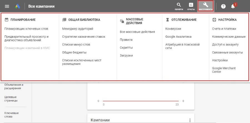Click the Все кампании title

click(41, 6)
